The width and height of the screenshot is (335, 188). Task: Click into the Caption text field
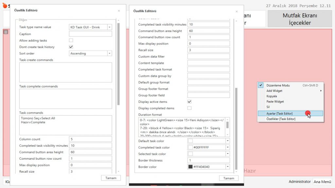(91, 34)
